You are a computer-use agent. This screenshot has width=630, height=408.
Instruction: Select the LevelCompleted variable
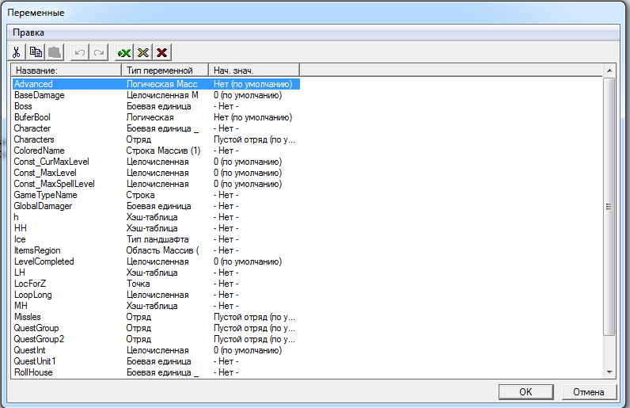(x=44, y=261)
